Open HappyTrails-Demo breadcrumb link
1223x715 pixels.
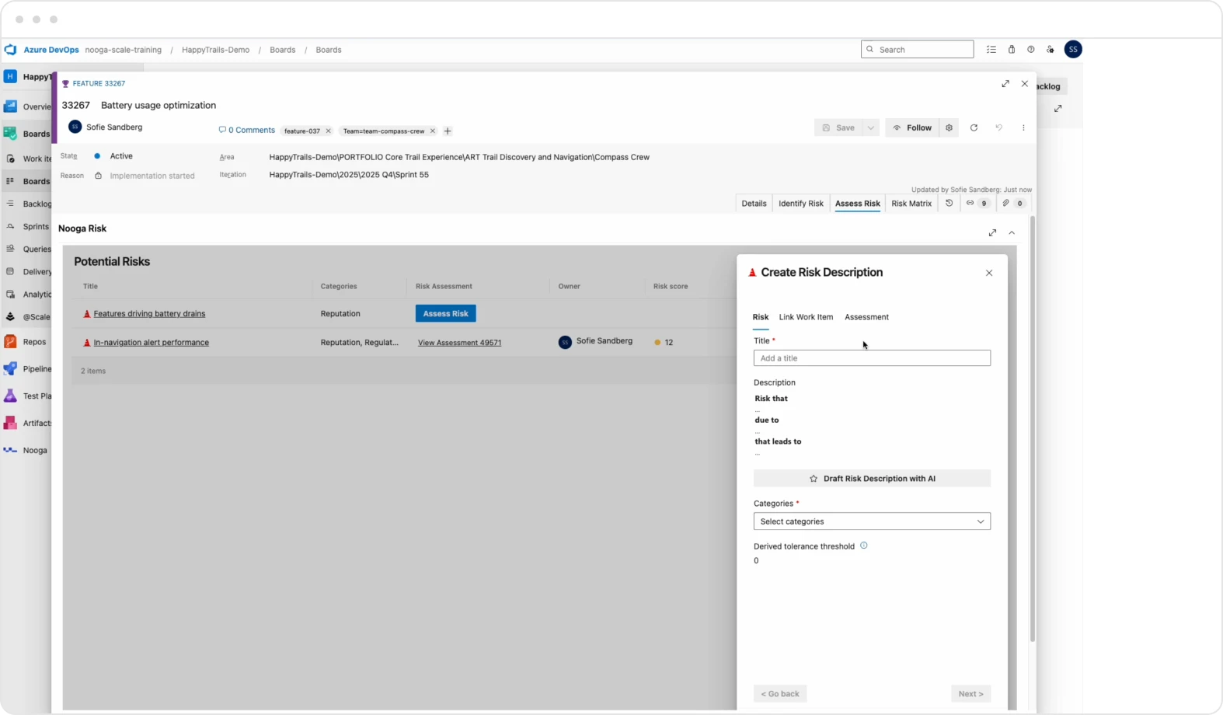pyautogui.click(x=216, y=50)
